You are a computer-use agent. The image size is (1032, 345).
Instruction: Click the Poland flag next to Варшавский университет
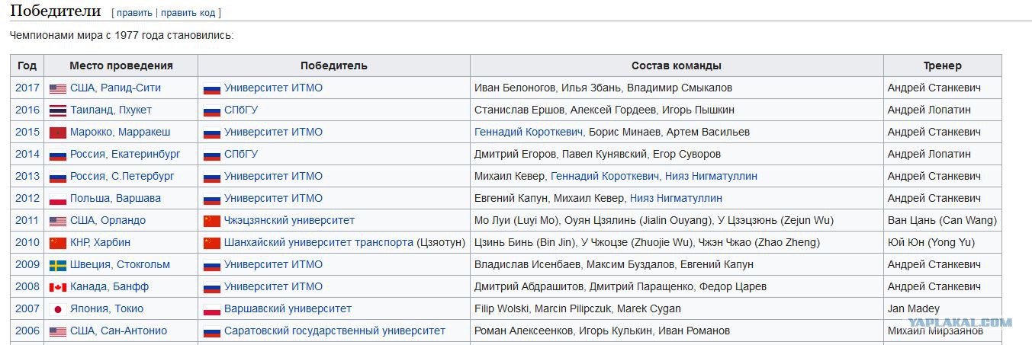[212, 309]
